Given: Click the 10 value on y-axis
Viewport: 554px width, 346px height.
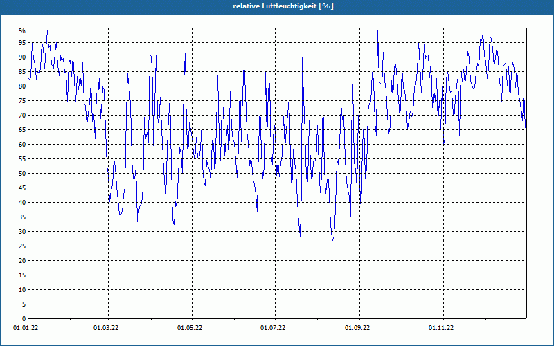Looking at the screenshot, I should pos(22,290).
